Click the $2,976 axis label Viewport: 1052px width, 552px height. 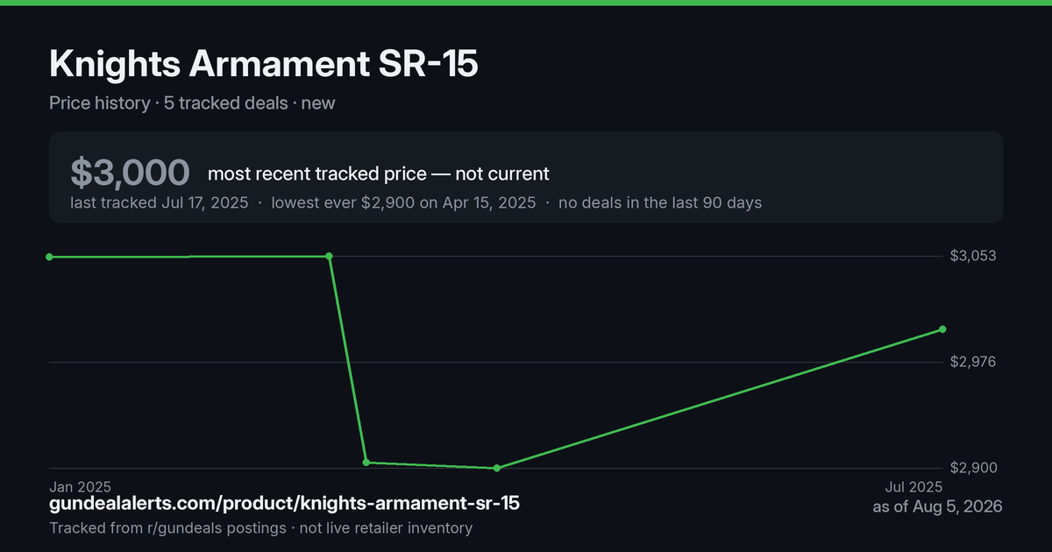[973, 362]
